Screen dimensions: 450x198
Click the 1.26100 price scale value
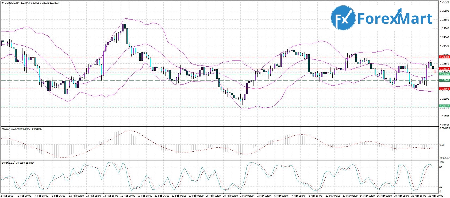pos(444,11)
